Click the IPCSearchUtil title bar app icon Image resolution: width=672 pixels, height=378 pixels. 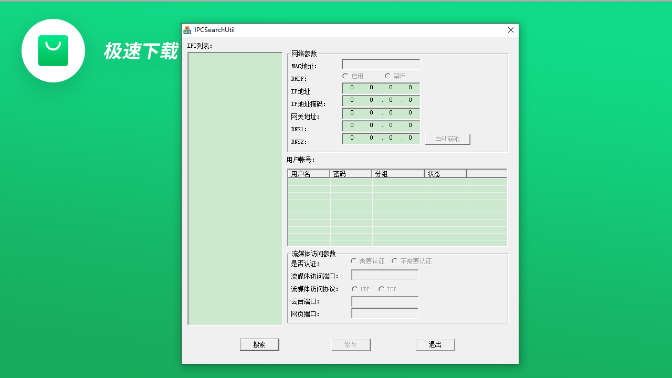click(x=187, y=30)
